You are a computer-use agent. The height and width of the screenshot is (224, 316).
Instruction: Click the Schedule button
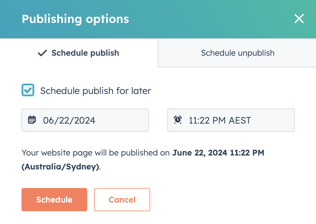[x=54, y=200]
